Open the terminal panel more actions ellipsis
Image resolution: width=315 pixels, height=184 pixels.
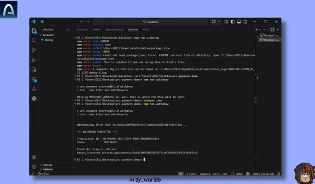click(x=265, y=30)
